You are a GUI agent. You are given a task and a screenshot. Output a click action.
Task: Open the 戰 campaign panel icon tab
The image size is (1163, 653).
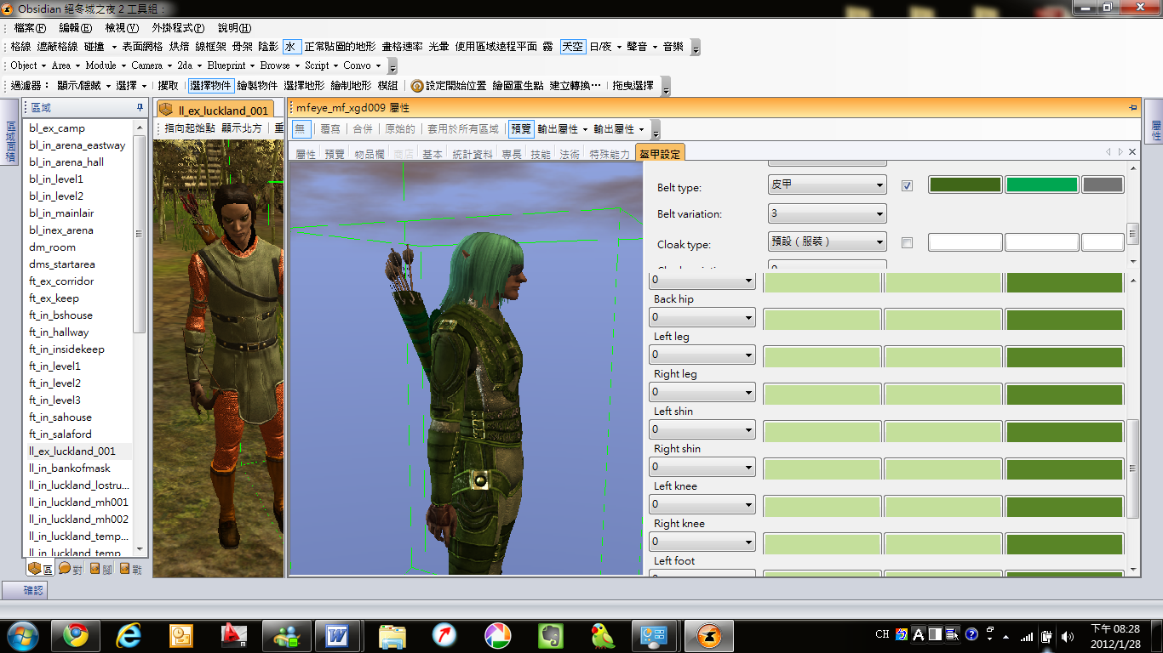tap(130, 569)
